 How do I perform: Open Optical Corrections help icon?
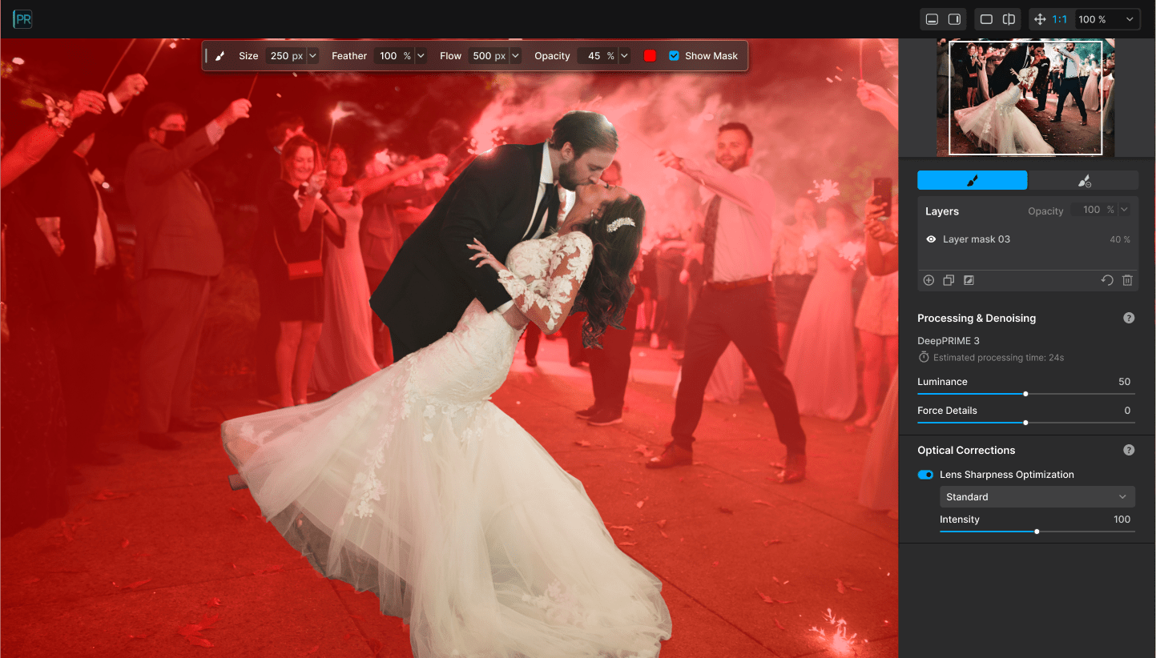click(x=1129, y=450)
